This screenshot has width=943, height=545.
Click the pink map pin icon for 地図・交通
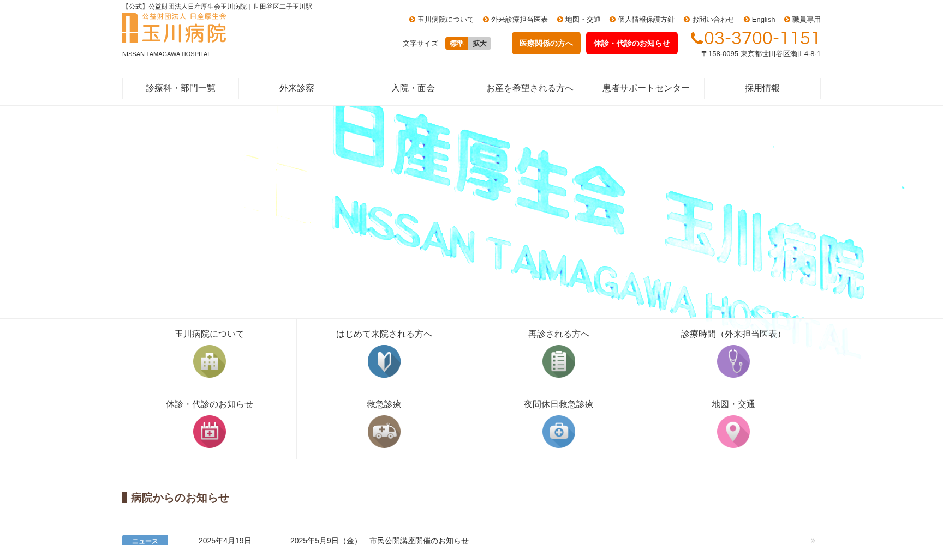click(733, 432)
